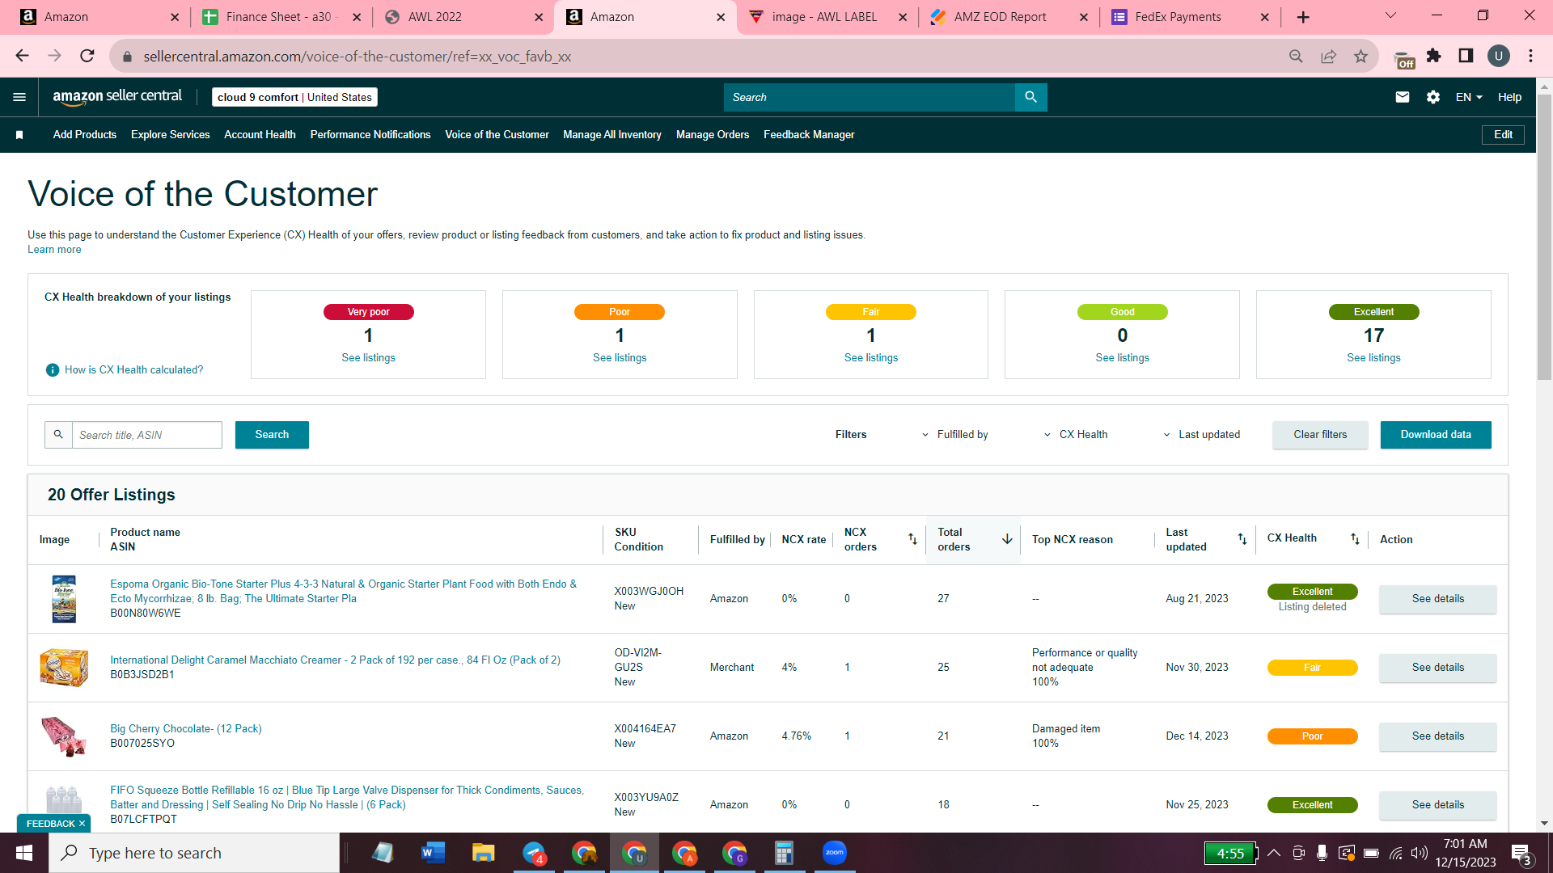Open Learn more link
Screen dimensions: 1553x873
point(54,250)
